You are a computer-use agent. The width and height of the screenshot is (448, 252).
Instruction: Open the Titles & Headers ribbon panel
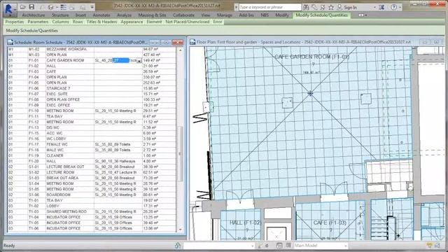click(102, 22)
